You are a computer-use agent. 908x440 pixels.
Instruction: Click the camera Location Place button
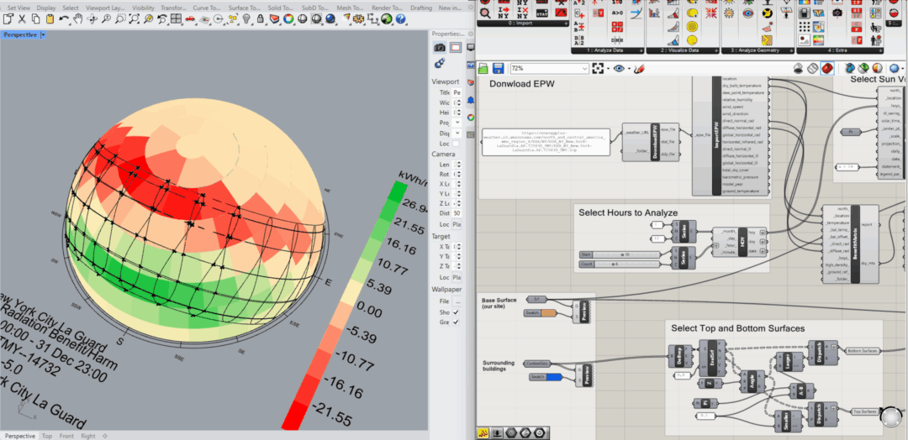[x=457, y=223]
